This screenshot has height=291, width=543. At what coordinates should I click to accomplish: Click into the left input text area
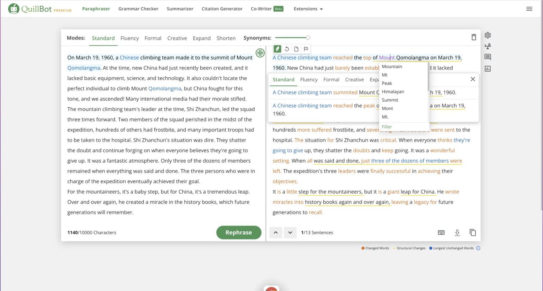pyautogui.click(x=163, y=135)
